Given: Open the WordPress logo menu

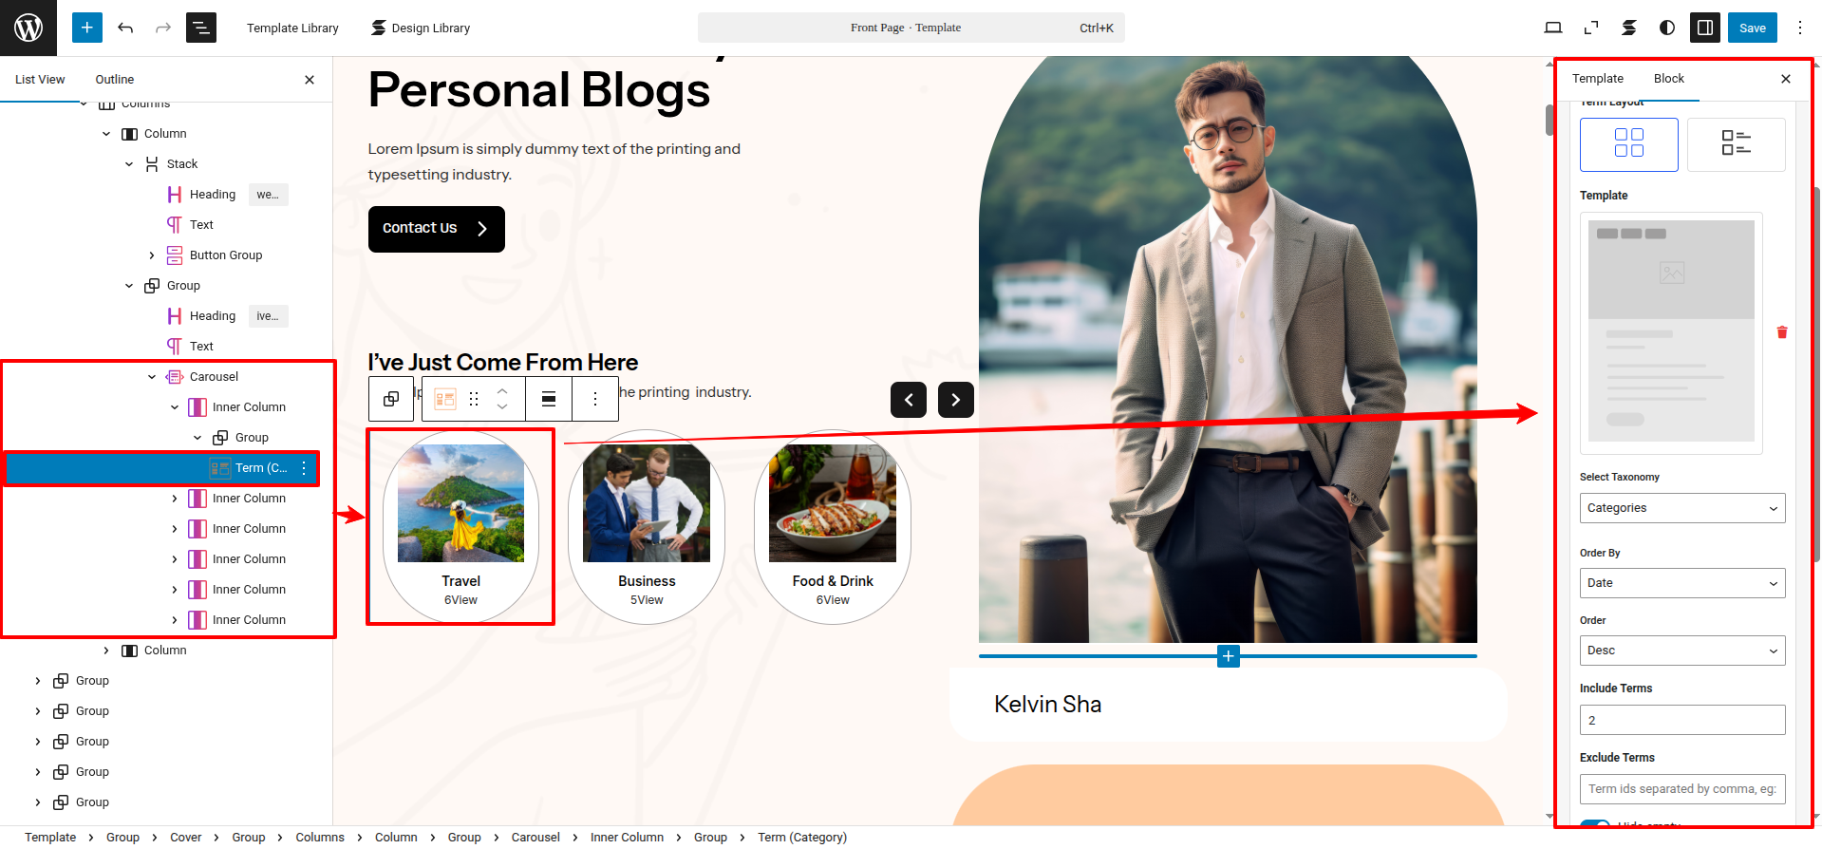Looking at the screenshot, I should click(x=28, y=28).
